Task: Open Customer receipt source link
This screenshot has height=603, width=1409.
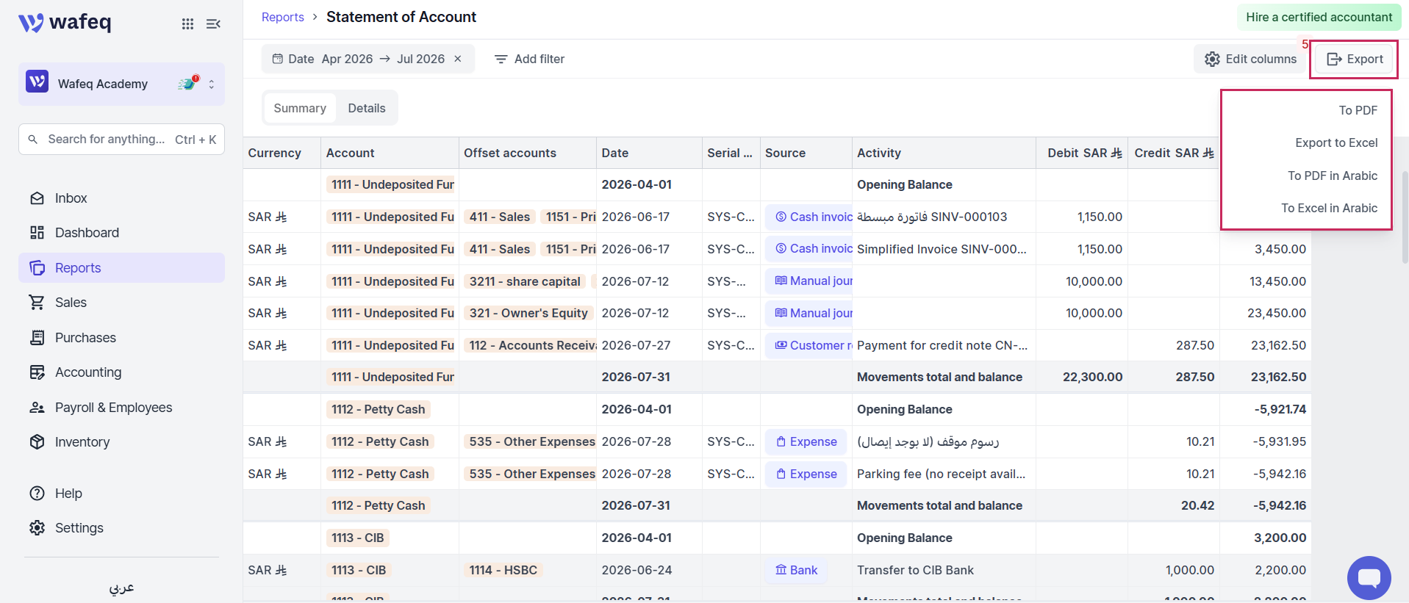Action: pyautogui.click(x=809, y=345)
